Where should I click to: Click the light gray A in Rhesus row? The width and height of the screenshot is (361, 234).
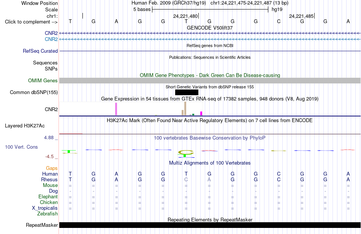209,179
